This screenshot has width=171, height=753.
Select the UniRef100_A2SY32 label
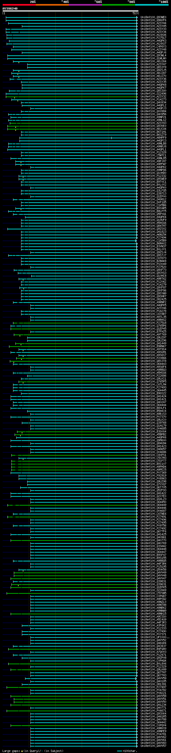pos(153,96)
